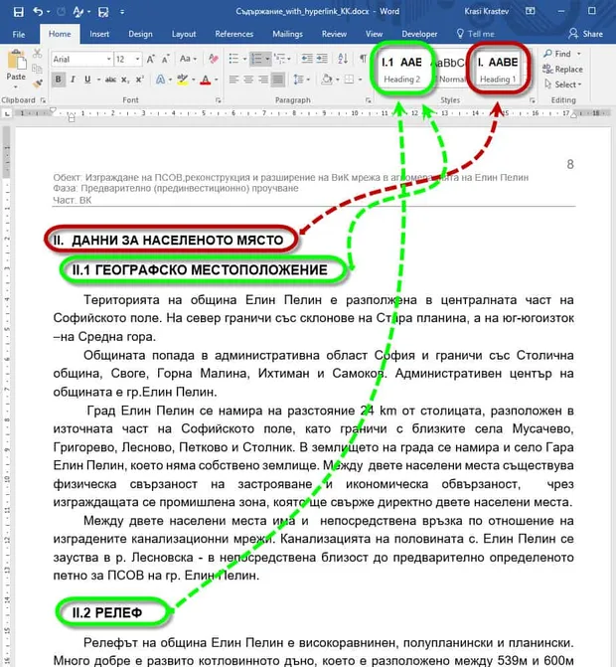Toggle numbered list formatting
Viewport: 616px width, 667px height.
pos(256,59)
